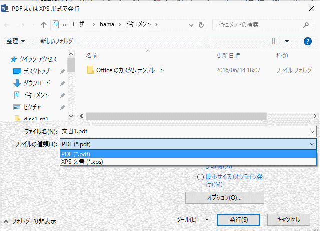
Task: Click hama in the address path
Action: (x=107, y=24)
